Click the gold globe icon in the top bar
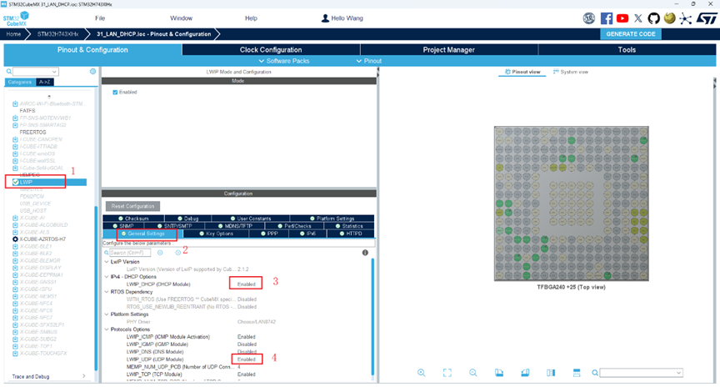The image size is (720, 387). (x=669, y=18)
